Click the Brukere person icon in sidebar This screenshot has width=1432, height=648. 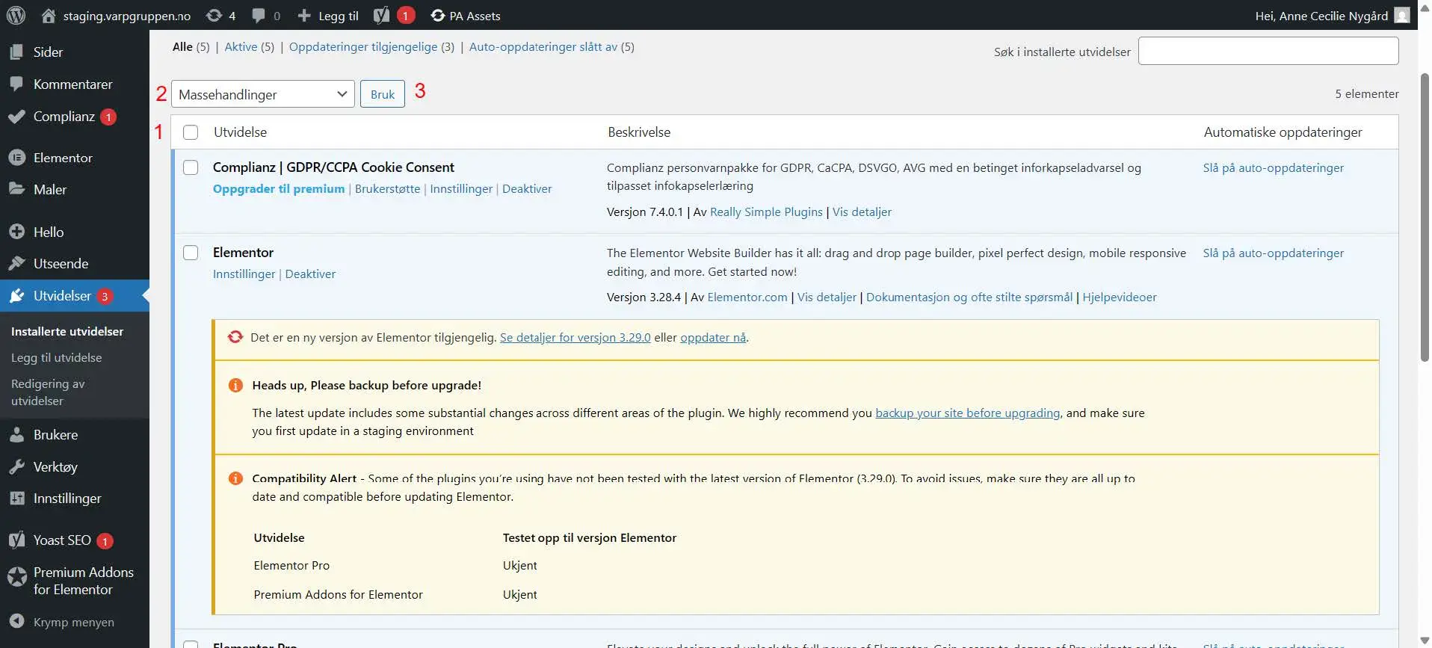[16, 434]
